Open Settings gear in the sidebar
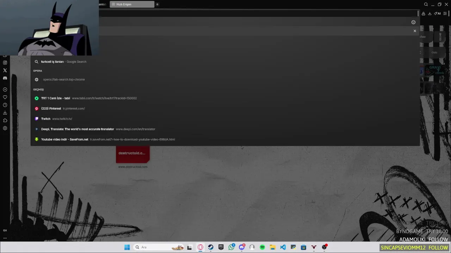Viewport: 451px width, 253px height. coord(5,128)
